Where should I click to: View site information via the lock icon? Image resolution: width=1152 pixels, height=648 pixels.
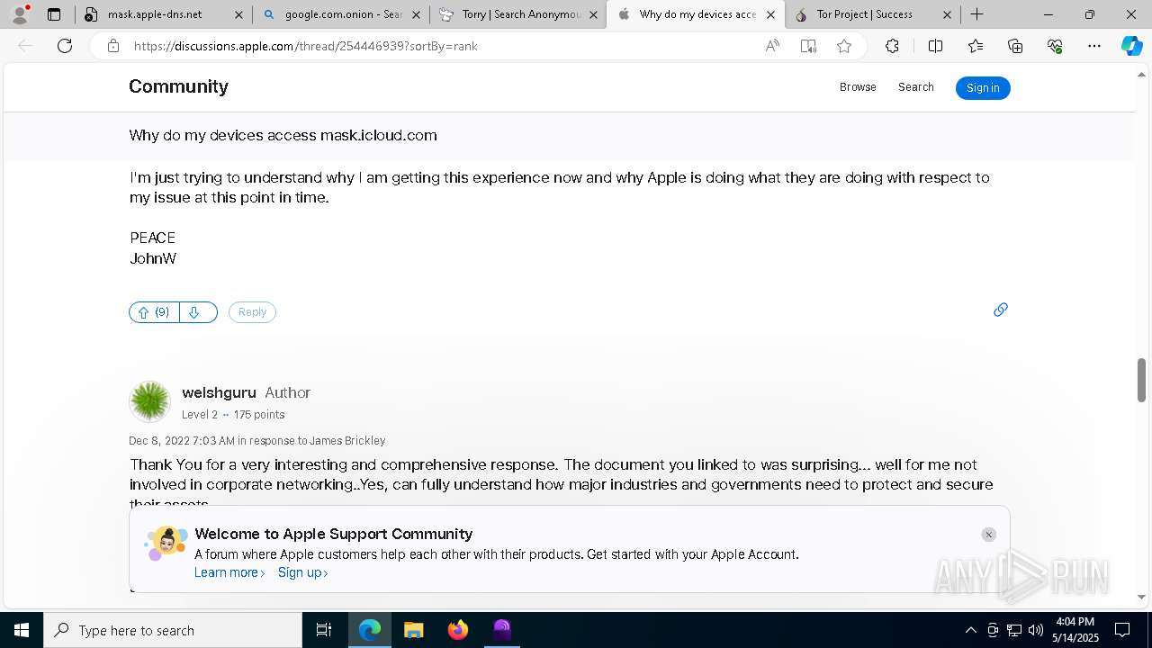point(113,46)
